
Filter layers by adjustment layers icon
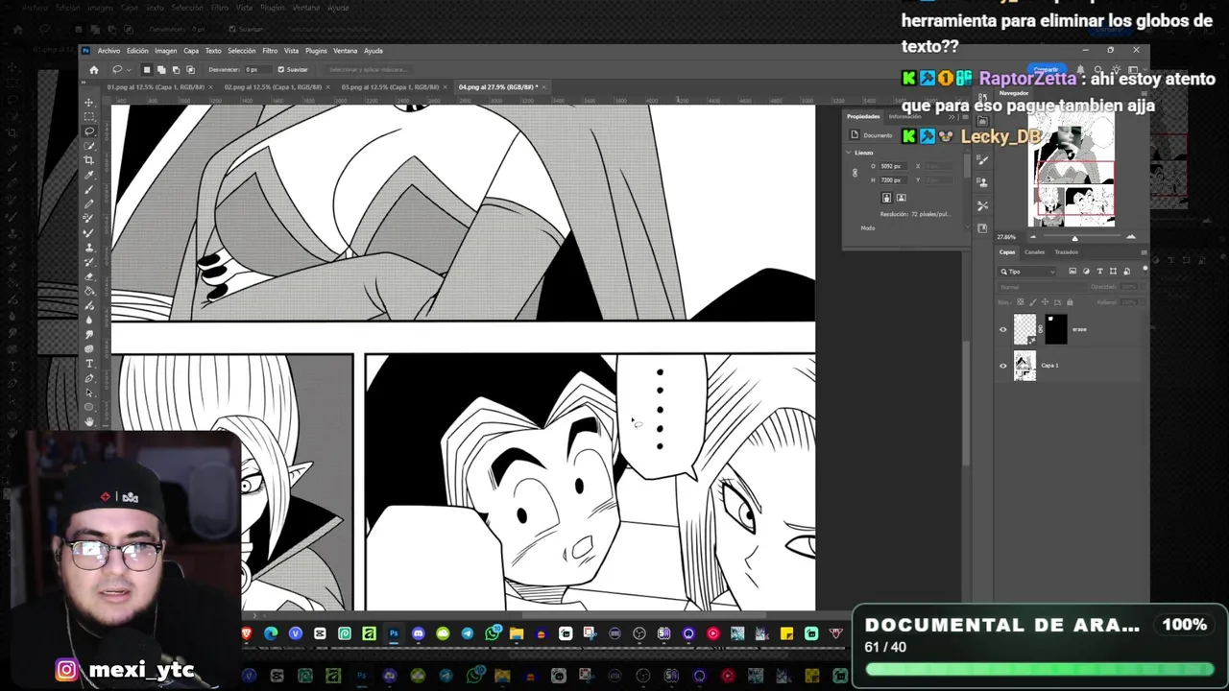pos(1086,272)
